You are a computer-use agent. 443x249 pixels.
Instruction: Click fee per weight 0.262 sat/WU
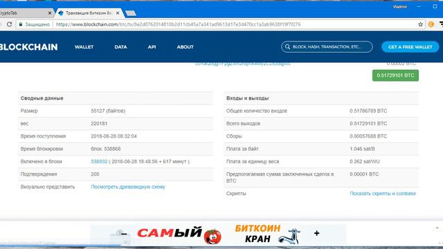coord(365,161)
